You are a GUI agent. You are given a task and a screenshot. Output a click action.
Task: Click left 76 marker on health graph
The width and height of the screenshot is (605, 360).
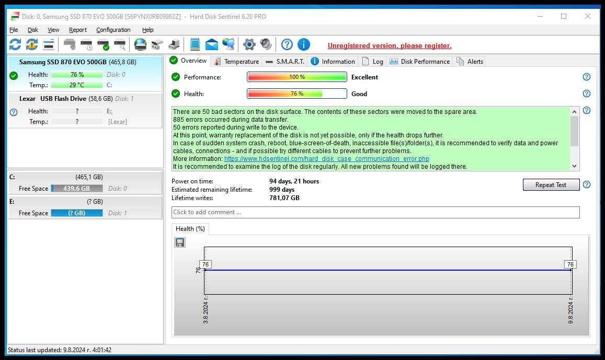point(206,264)
